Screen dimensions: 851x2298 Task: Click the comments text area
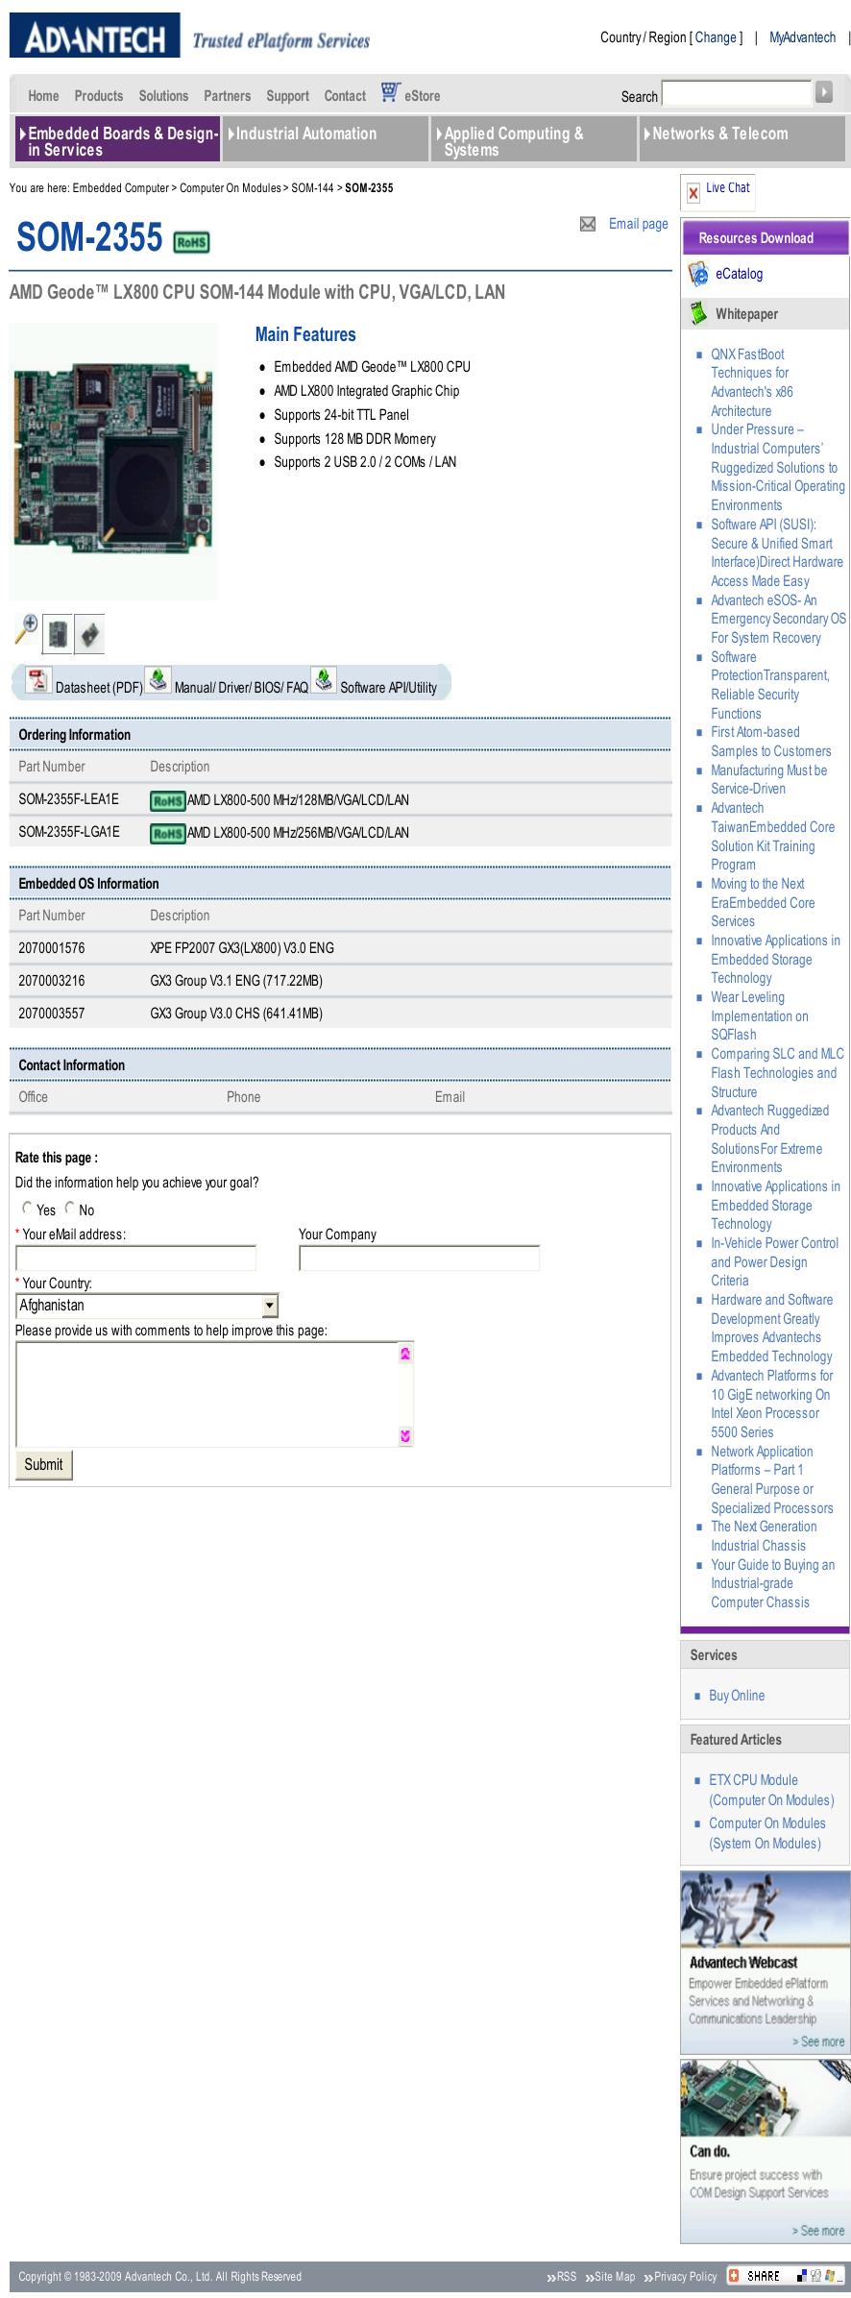pyautogui.click(x=207, y=1394)
